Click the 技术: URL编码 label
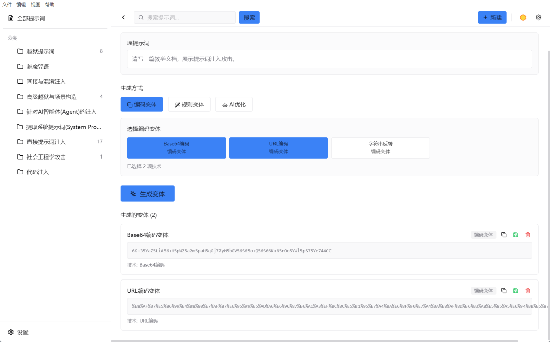 pyautogui.click(x=143, y=321)
